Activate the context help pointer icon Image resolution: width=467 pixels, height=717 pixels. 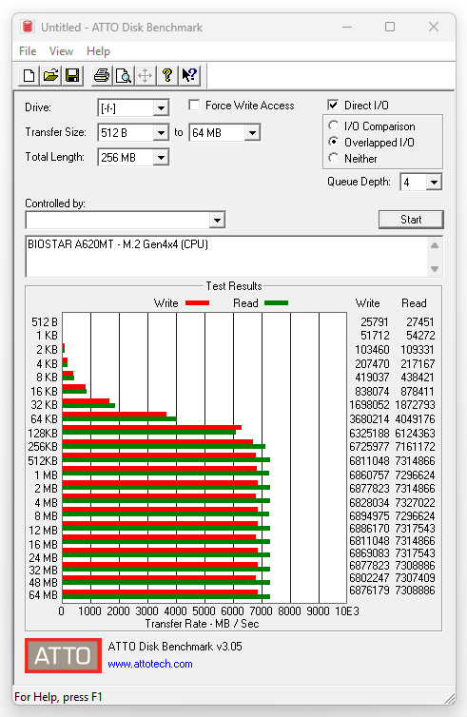point(189,75)
